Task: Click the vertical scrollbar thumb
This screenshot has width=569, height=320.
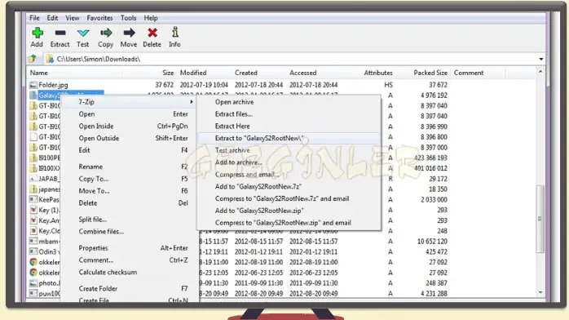Action: click(540, 219)
